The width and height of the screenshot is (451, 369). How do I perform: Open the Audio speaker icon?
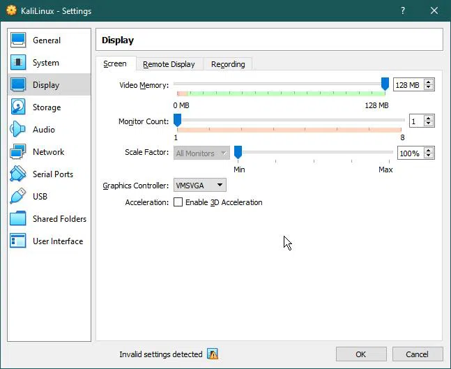tap(18, 129)
